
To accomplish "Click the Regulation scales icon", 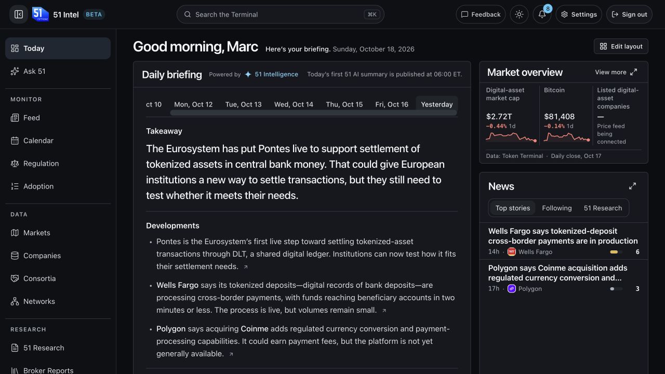I will coord(15,164).
